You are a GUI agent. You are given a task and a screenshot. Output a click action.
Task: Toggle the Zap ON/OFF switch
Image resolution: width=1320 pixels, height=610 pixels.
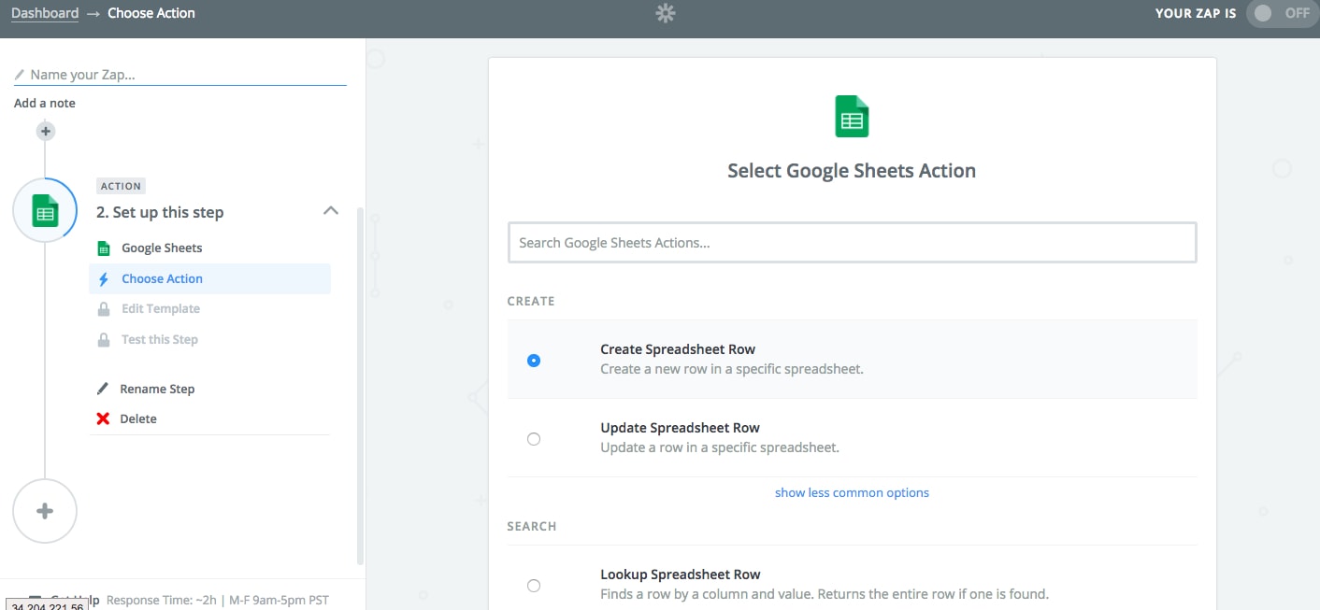(x=1283, y=13)
